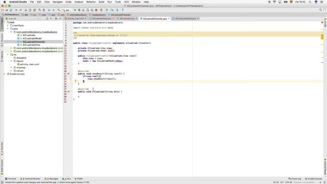
Task: Open the Refactor menu
Action: click(91, 2)
